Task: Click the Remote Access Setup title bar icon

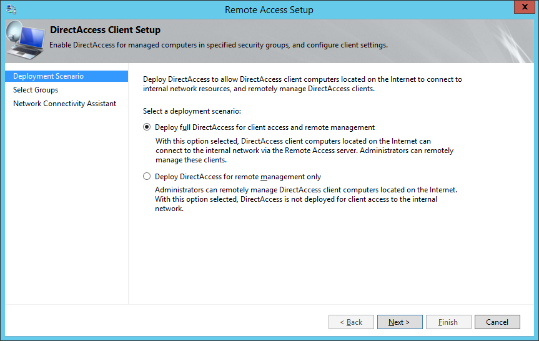Action: pos(11,9)
